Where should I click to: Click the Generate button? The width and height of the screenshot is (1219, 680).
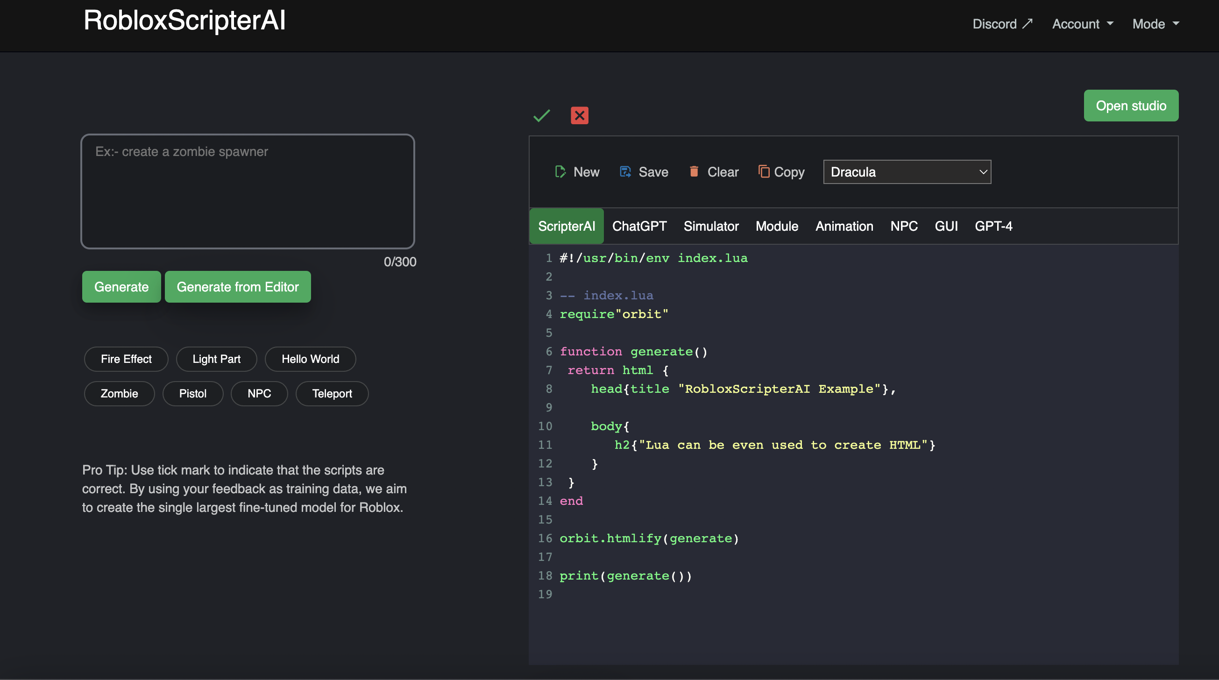[x=121, y=287]
